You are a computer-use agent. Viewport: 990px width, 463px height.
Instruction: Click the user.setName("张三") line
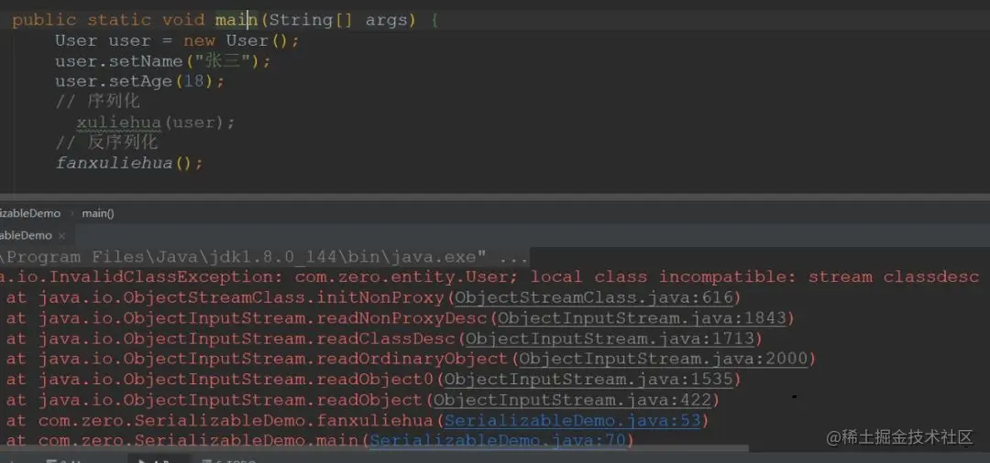pyautogui.click(x=163, y=61)
